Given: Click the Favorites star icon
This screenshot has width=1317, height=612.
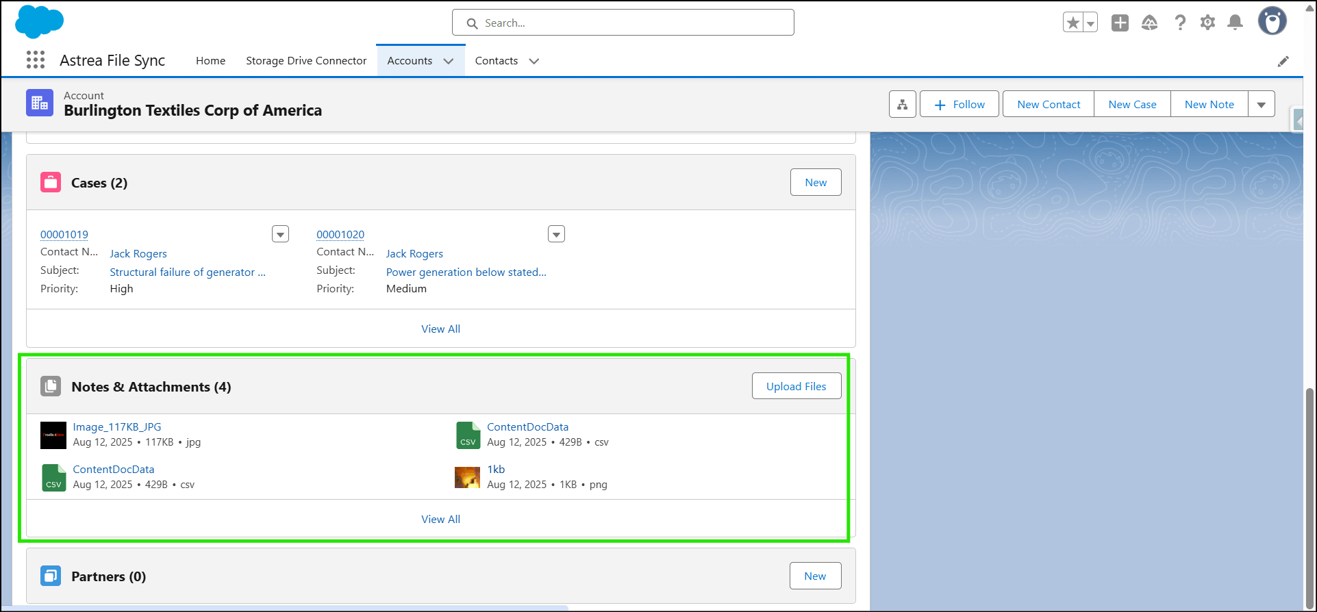Looking at the screenshot, I should [1073, 23].
